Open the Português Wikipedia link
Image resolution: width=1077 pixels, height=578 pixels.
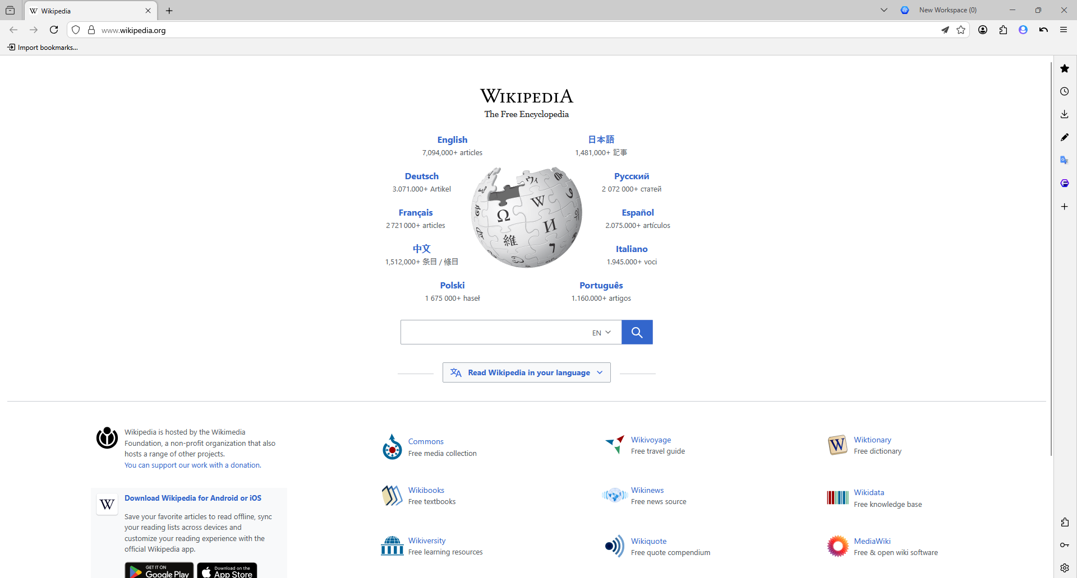click(601, 286)
